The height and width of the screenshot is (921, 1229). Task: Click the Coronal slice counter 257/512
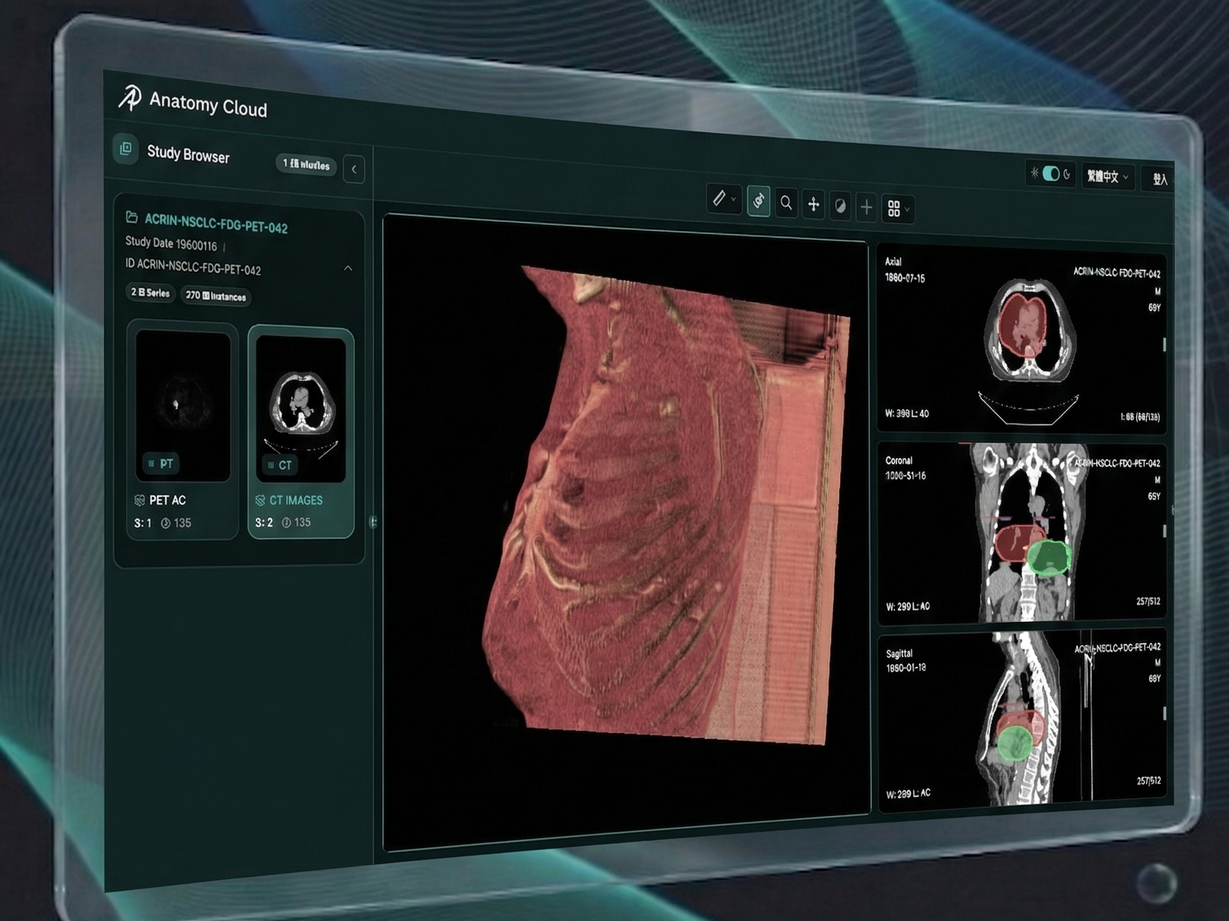(x=1148, y=601)
